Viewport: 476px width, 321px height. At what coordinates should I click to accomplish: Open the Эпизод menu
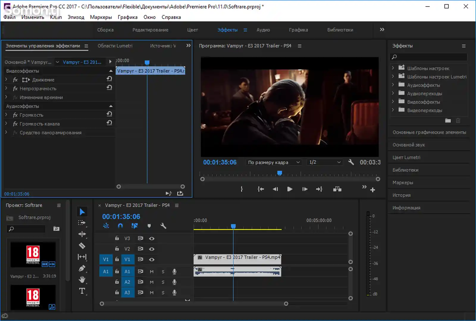click(x=76, y=17)
